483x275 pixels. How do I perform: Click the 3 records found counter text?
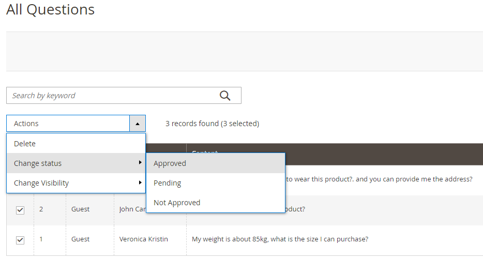(x=212, y=124)
